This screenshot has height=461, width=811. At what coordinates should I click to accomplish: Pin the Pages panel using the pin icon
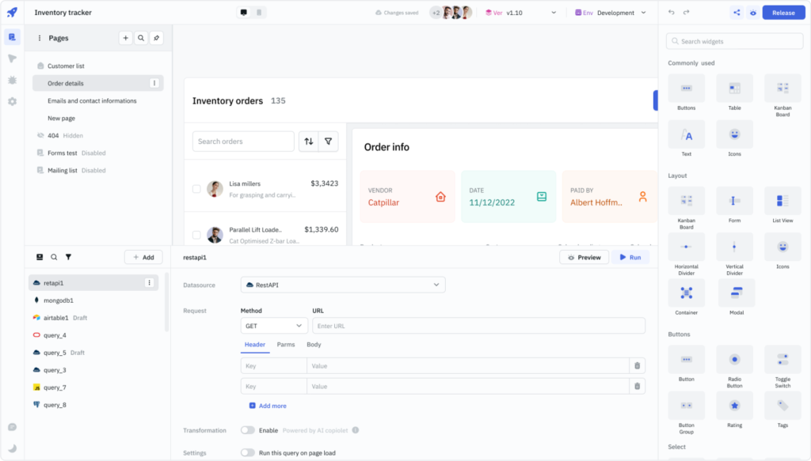click(x=156, y=37)
